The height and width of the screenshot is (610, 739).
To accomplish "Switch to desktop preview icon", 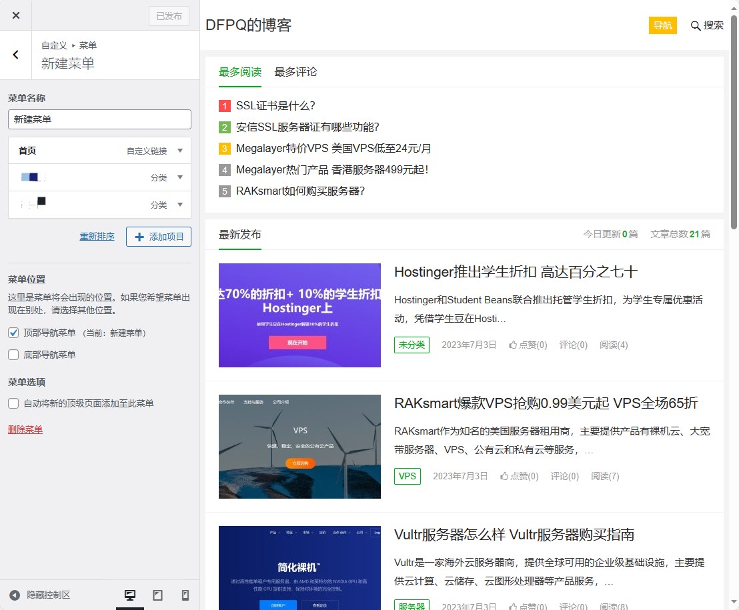I will [130, 595].
